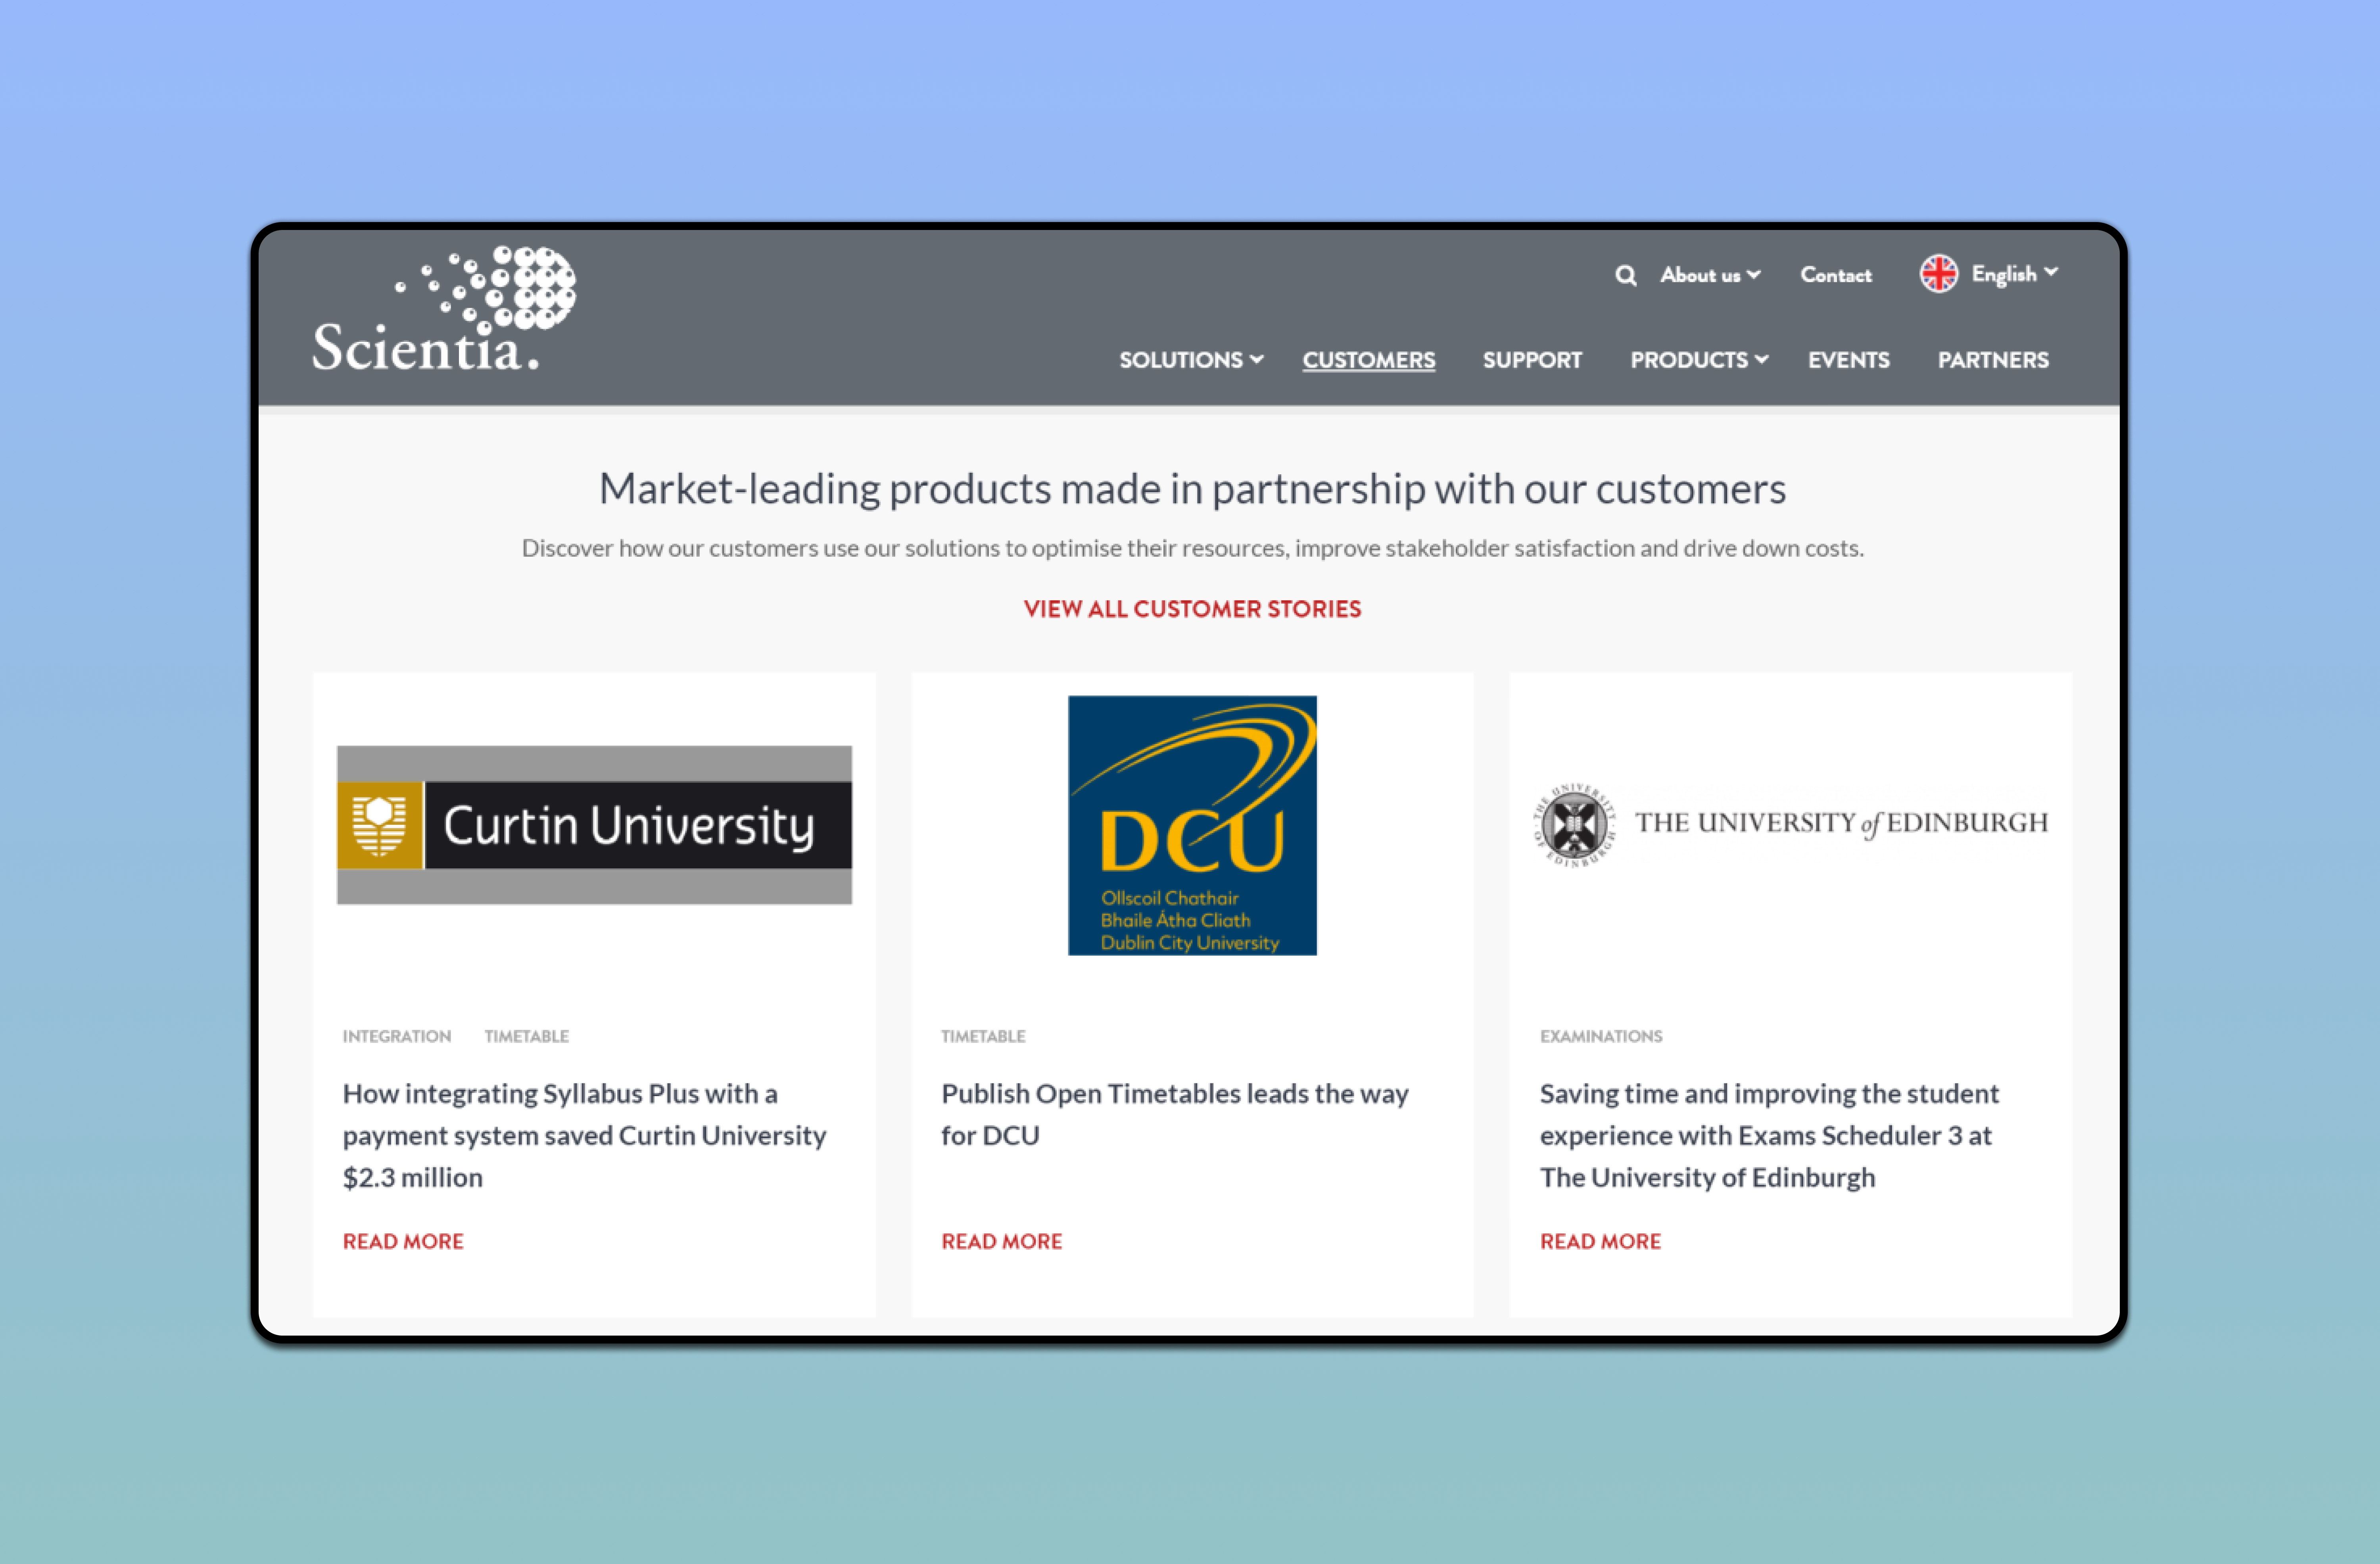Expand the About us dropdown
This screenshot has width=2380, height=1564.
point(1710,275)
